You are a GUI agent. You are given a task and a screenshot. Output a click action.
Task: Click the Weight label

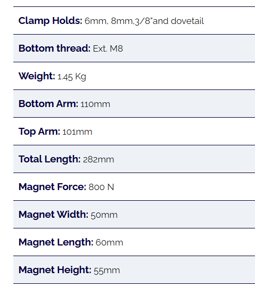point(37,76)
